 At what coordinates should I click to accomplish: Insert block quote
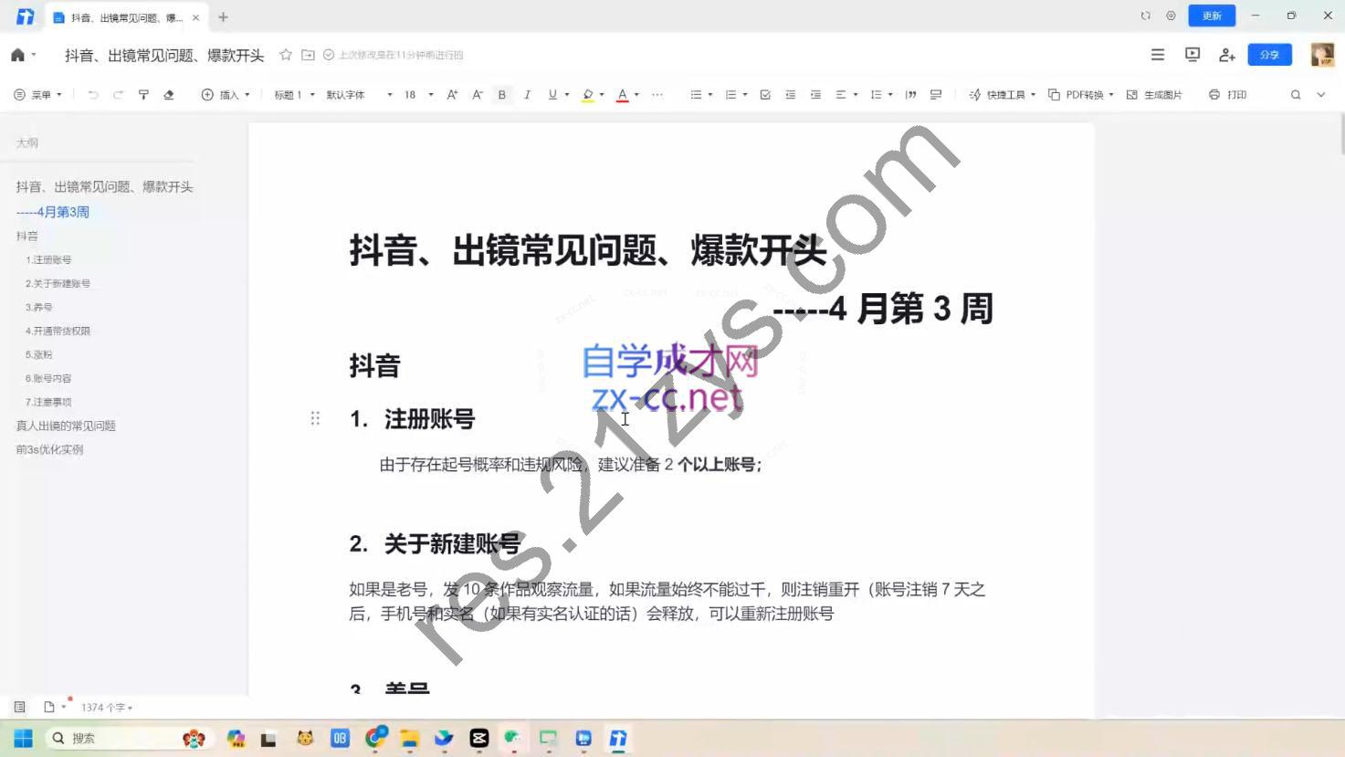pyautogui.click(x=910, y=95)
